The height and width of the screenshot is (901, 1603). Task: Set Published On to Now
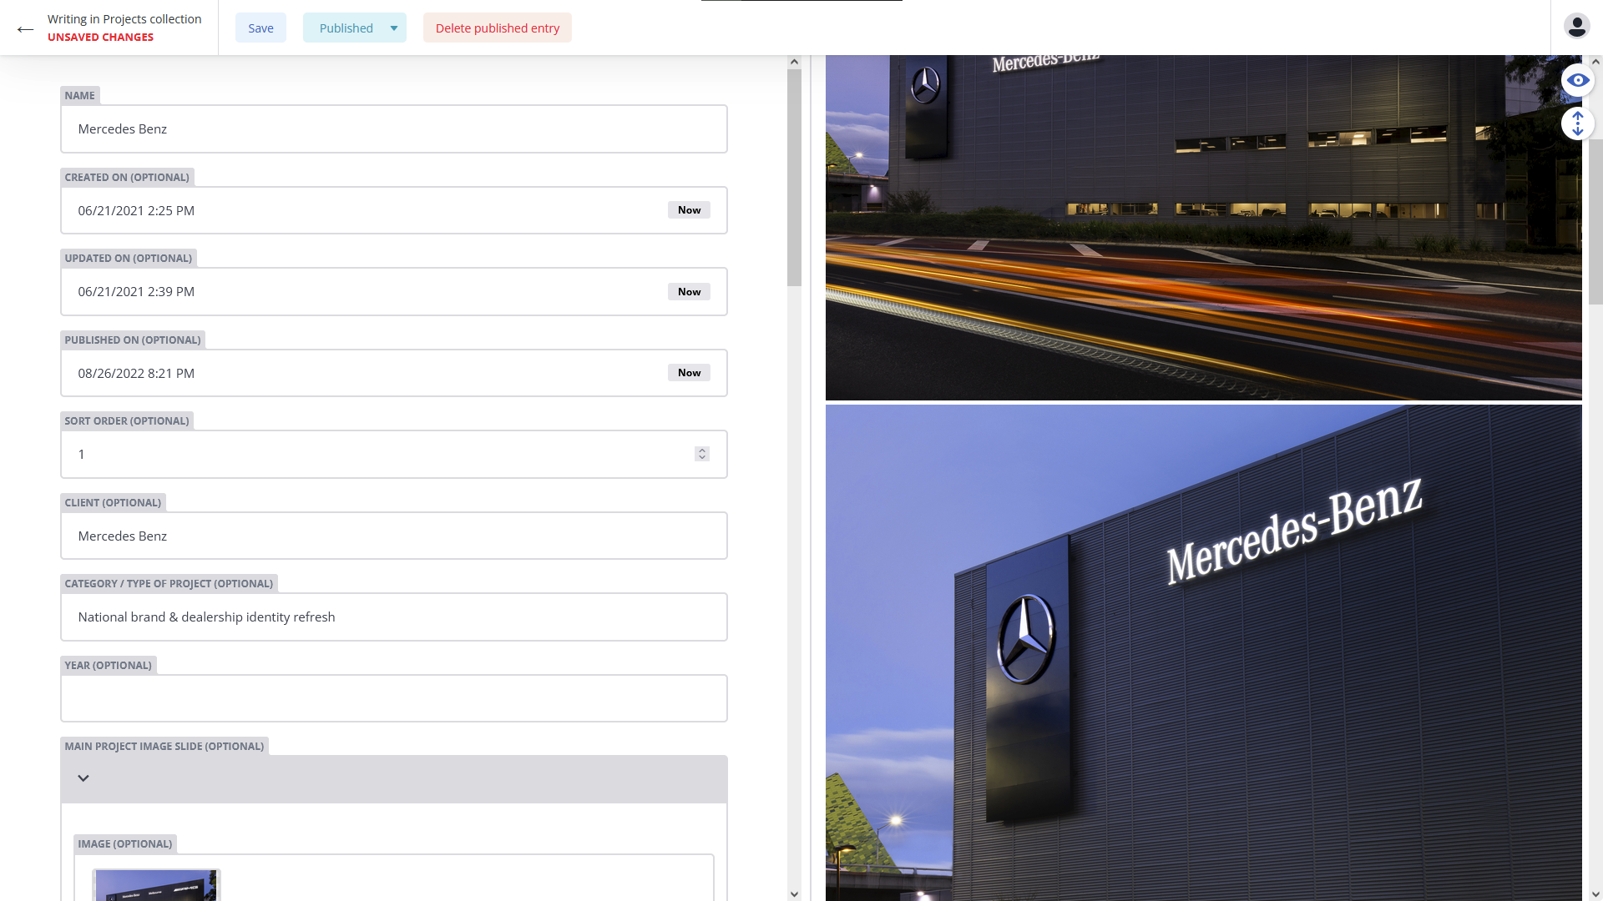(x=689, y=373)
